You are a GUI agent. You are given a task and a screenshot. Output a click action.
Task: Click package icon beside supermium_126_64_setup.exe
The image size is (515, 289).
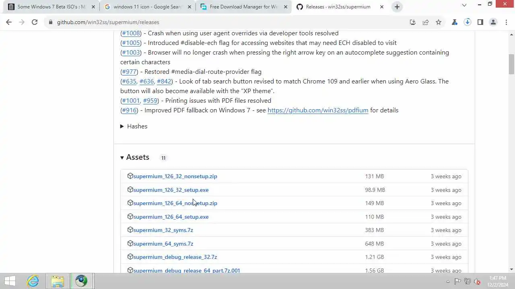pyautogui.click(x=130, y=216)
